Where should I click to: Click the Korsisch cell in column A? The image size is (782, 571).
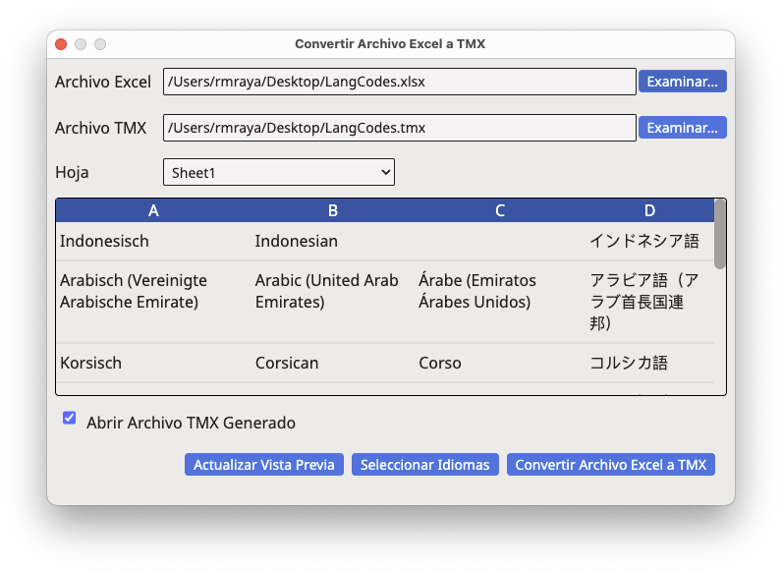90,363
